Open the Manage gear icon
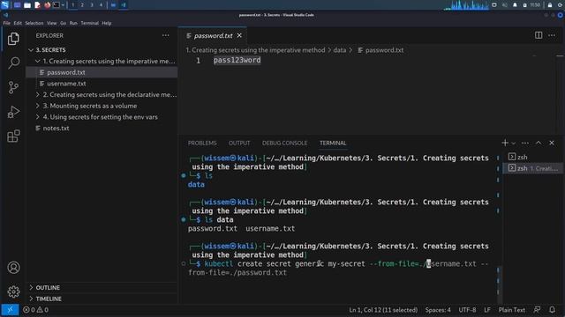The image size is (565, 317). [13, 291]
